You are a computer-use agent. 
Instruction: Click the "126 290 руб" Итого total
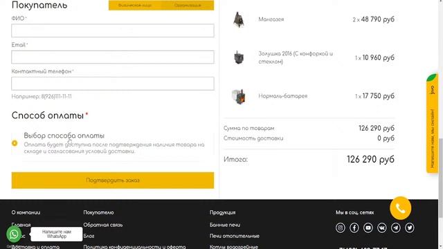pos(370,159)
